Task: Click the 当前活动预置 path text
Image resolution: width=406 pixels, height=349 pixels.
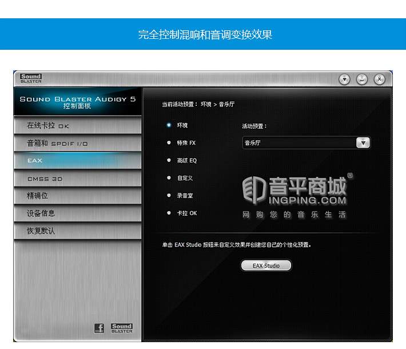Action: (198, 104)
